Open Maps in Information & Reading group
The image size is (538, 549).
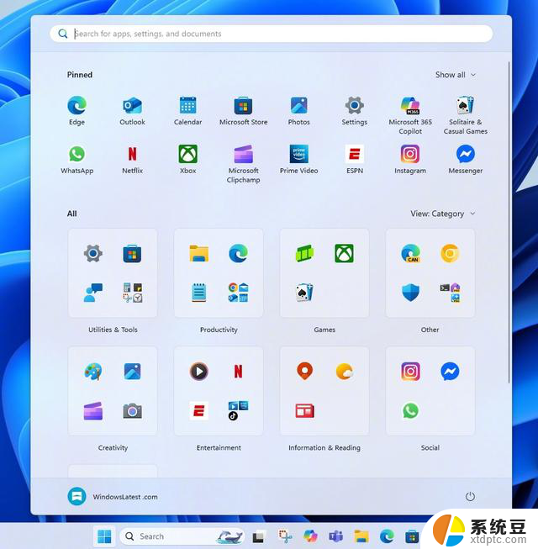[304, 371]
